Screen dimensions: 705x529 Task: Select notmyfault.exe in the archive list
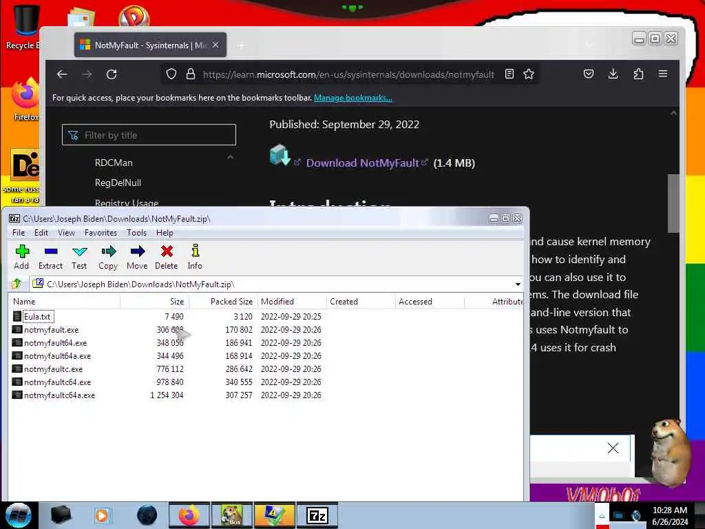pyautogui.click(x=51, y=330)
